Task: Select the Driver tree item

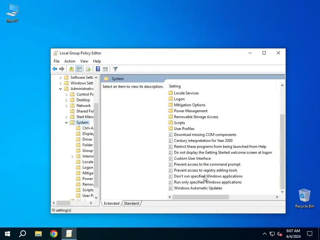Action: point(84,139)
